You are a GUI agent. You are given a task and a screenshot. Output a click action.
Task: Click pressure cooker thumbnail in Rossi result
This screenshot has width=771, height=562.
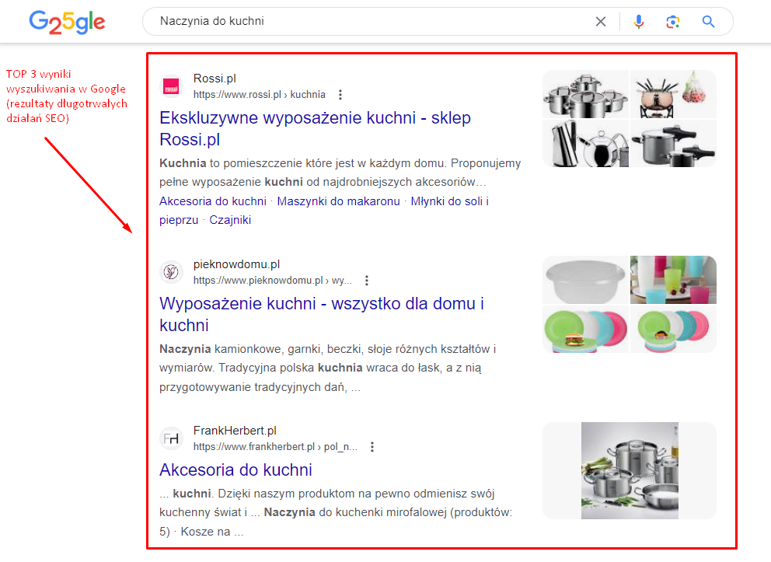tap(673, 143)
